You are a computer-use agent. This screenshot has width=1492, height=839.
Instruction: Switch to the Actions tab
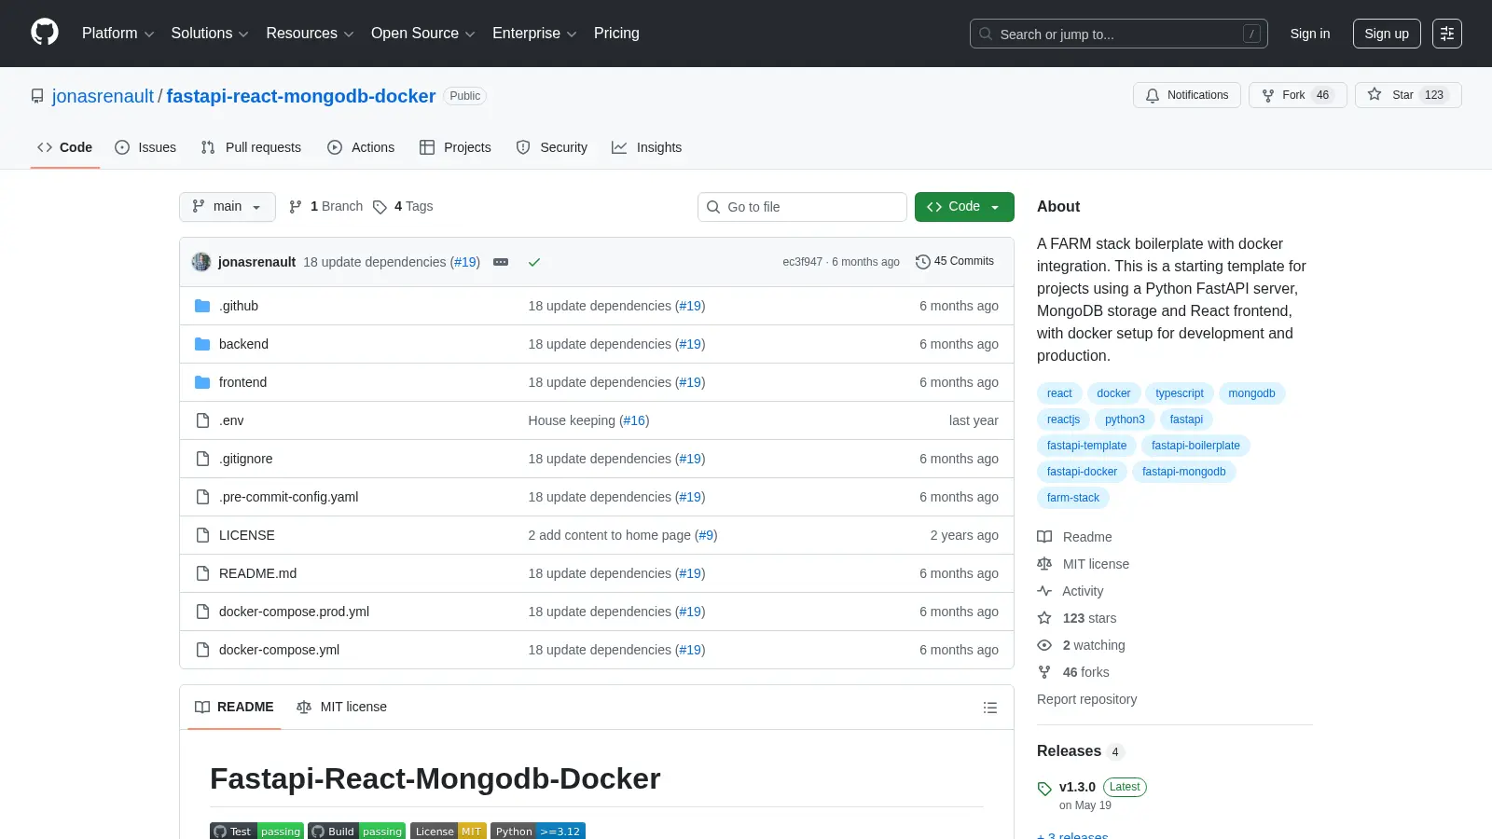tap(361, 147)
